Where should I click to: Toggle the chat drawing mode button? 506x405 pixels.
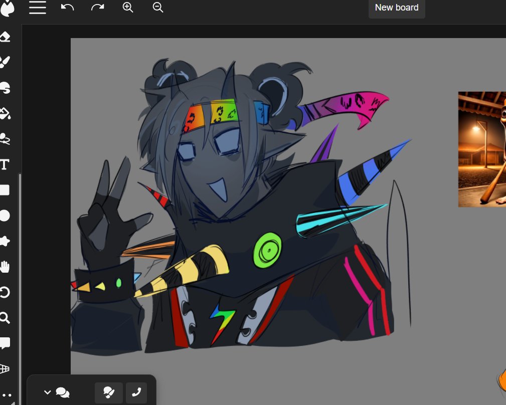click(x=109, y=392)
